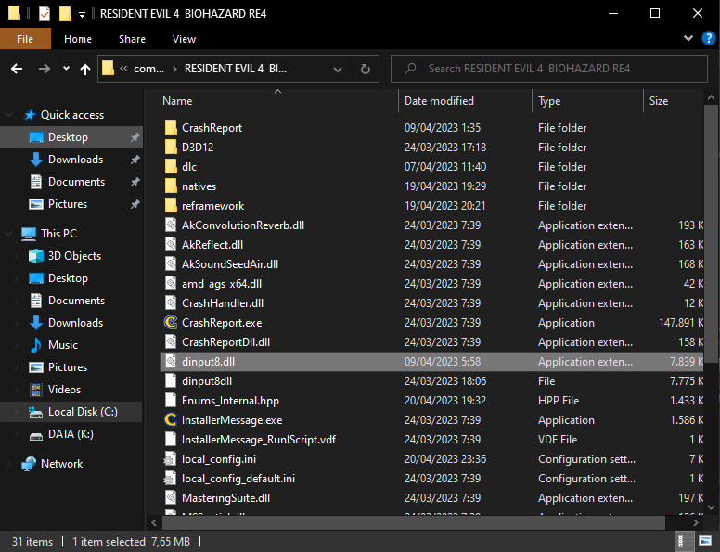Select the CrashReport folder icon
Image resolution: width=720 pixels, height=552 pixels.
[171, 128]
